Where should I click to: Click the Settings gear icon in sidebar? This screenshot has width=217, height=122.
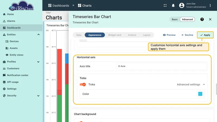[x=4, y=89]
